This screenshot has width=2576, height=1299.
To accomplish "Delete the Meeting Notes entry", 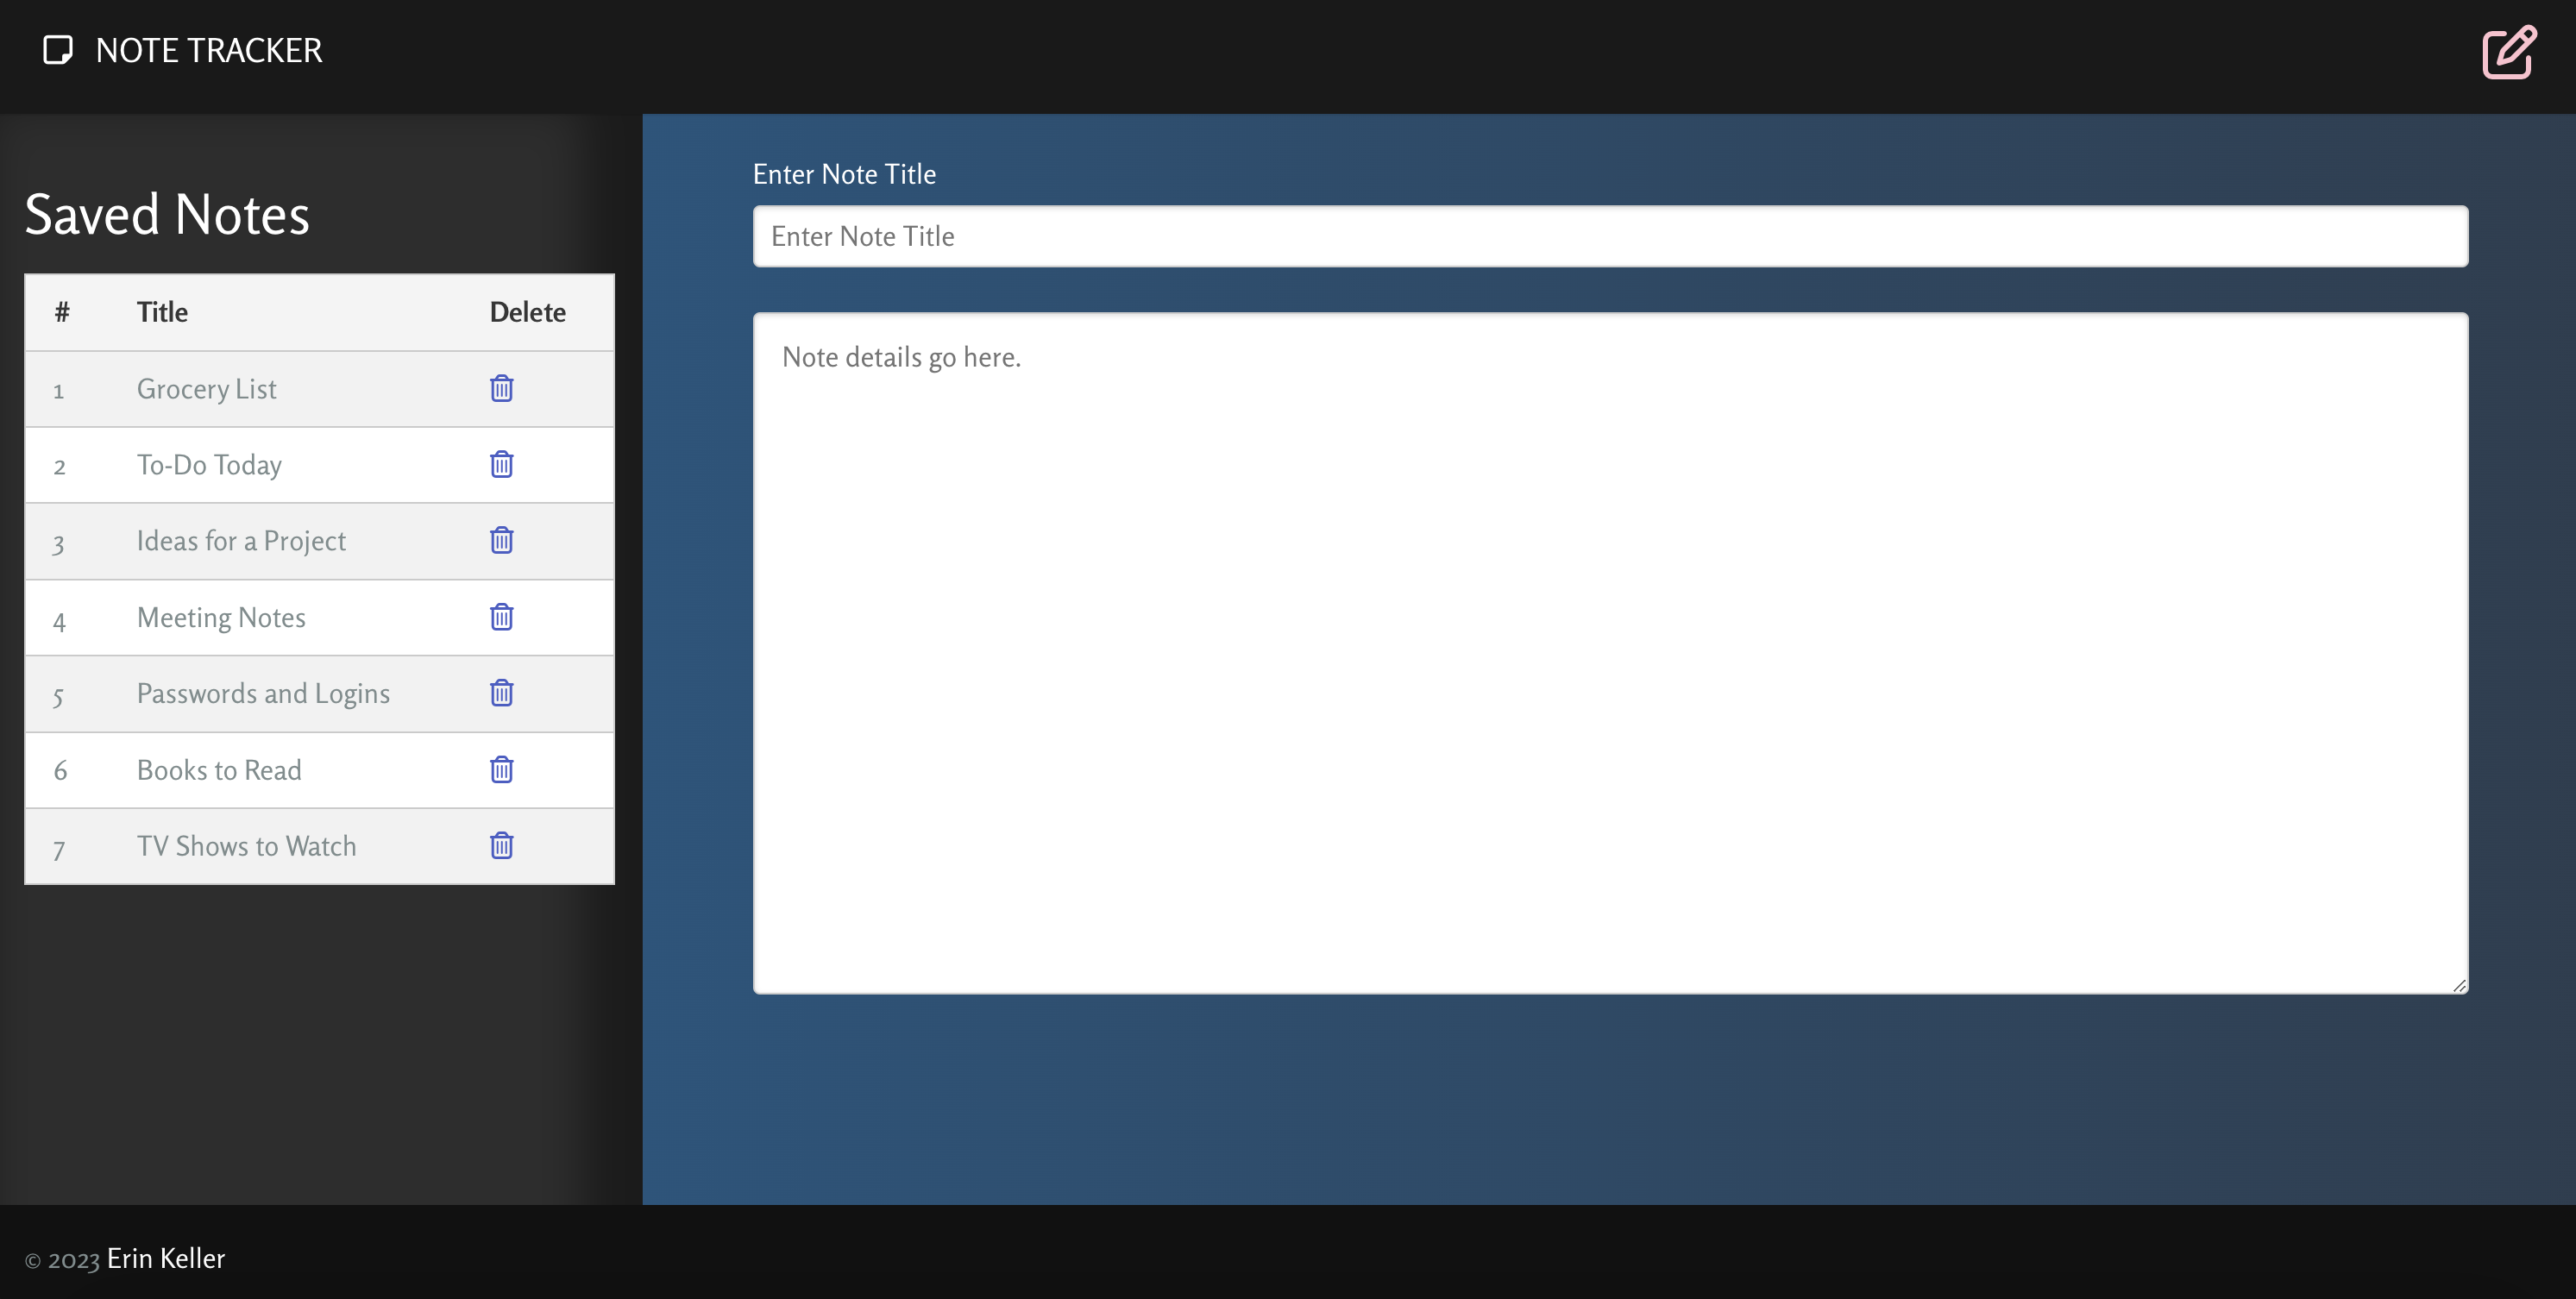I will 500,617.
